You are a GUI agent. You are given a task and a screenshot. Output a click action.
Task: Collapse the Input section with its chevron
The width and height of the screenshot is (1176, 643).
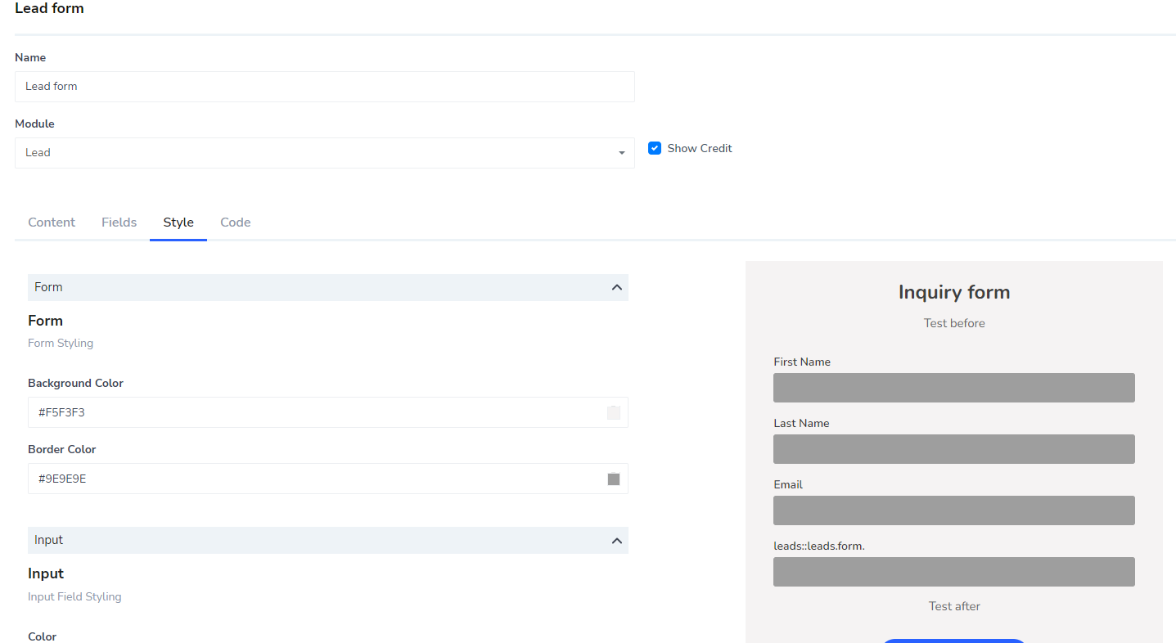(616, 540)
